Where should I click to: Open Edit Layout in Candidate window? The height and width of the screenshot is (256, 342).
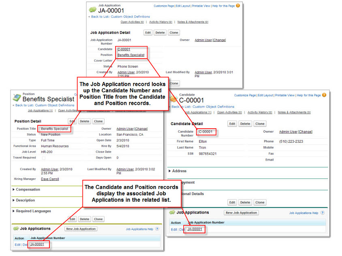265,95
